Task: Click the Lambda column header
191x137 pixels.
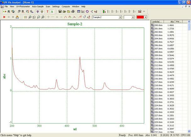Action: 157,22
